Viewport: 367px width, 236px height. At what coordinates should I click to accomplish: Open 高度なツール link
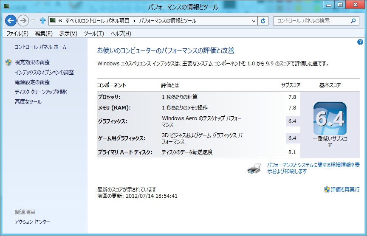tap(28, 102)
